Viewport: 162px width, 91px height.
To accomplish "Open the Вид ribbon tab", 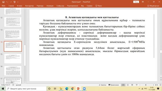I will click(x=82, y=6).
